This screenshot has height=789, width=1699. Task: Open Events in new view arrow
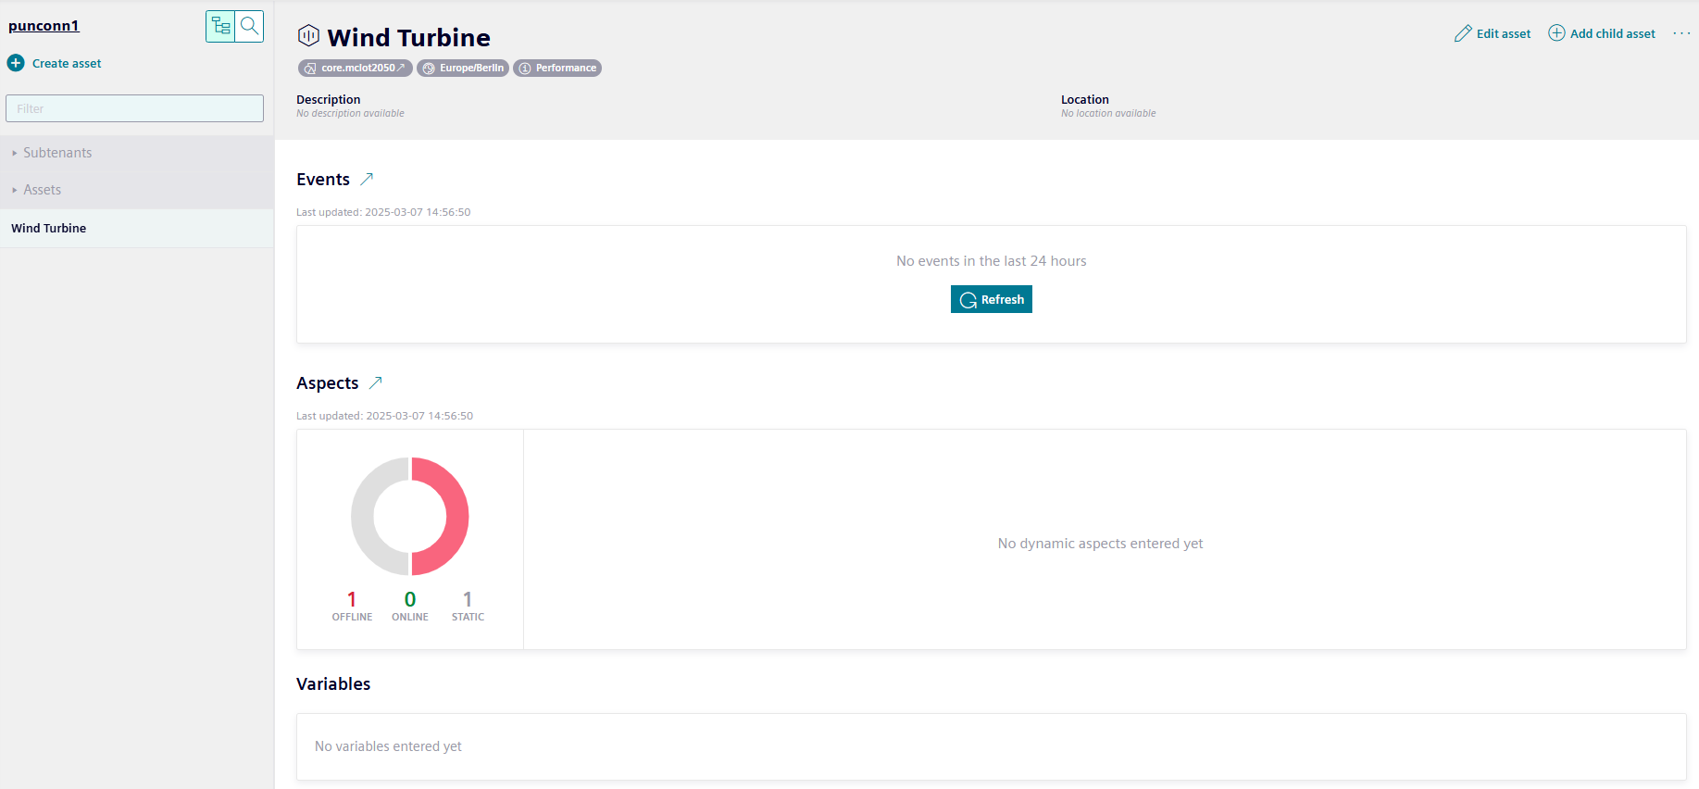[x=367, y=179]
